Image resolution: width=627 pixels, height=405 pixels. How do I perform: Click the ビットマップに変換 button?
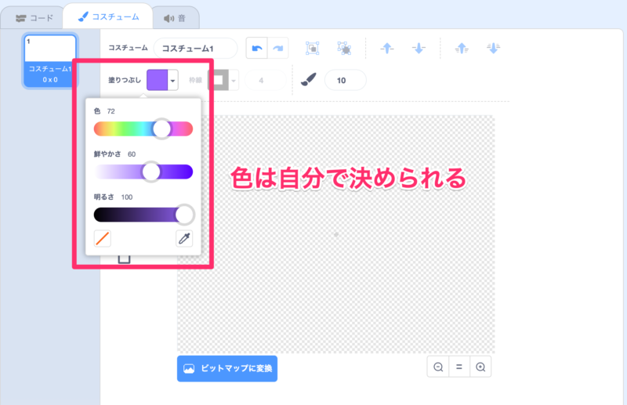227,368
